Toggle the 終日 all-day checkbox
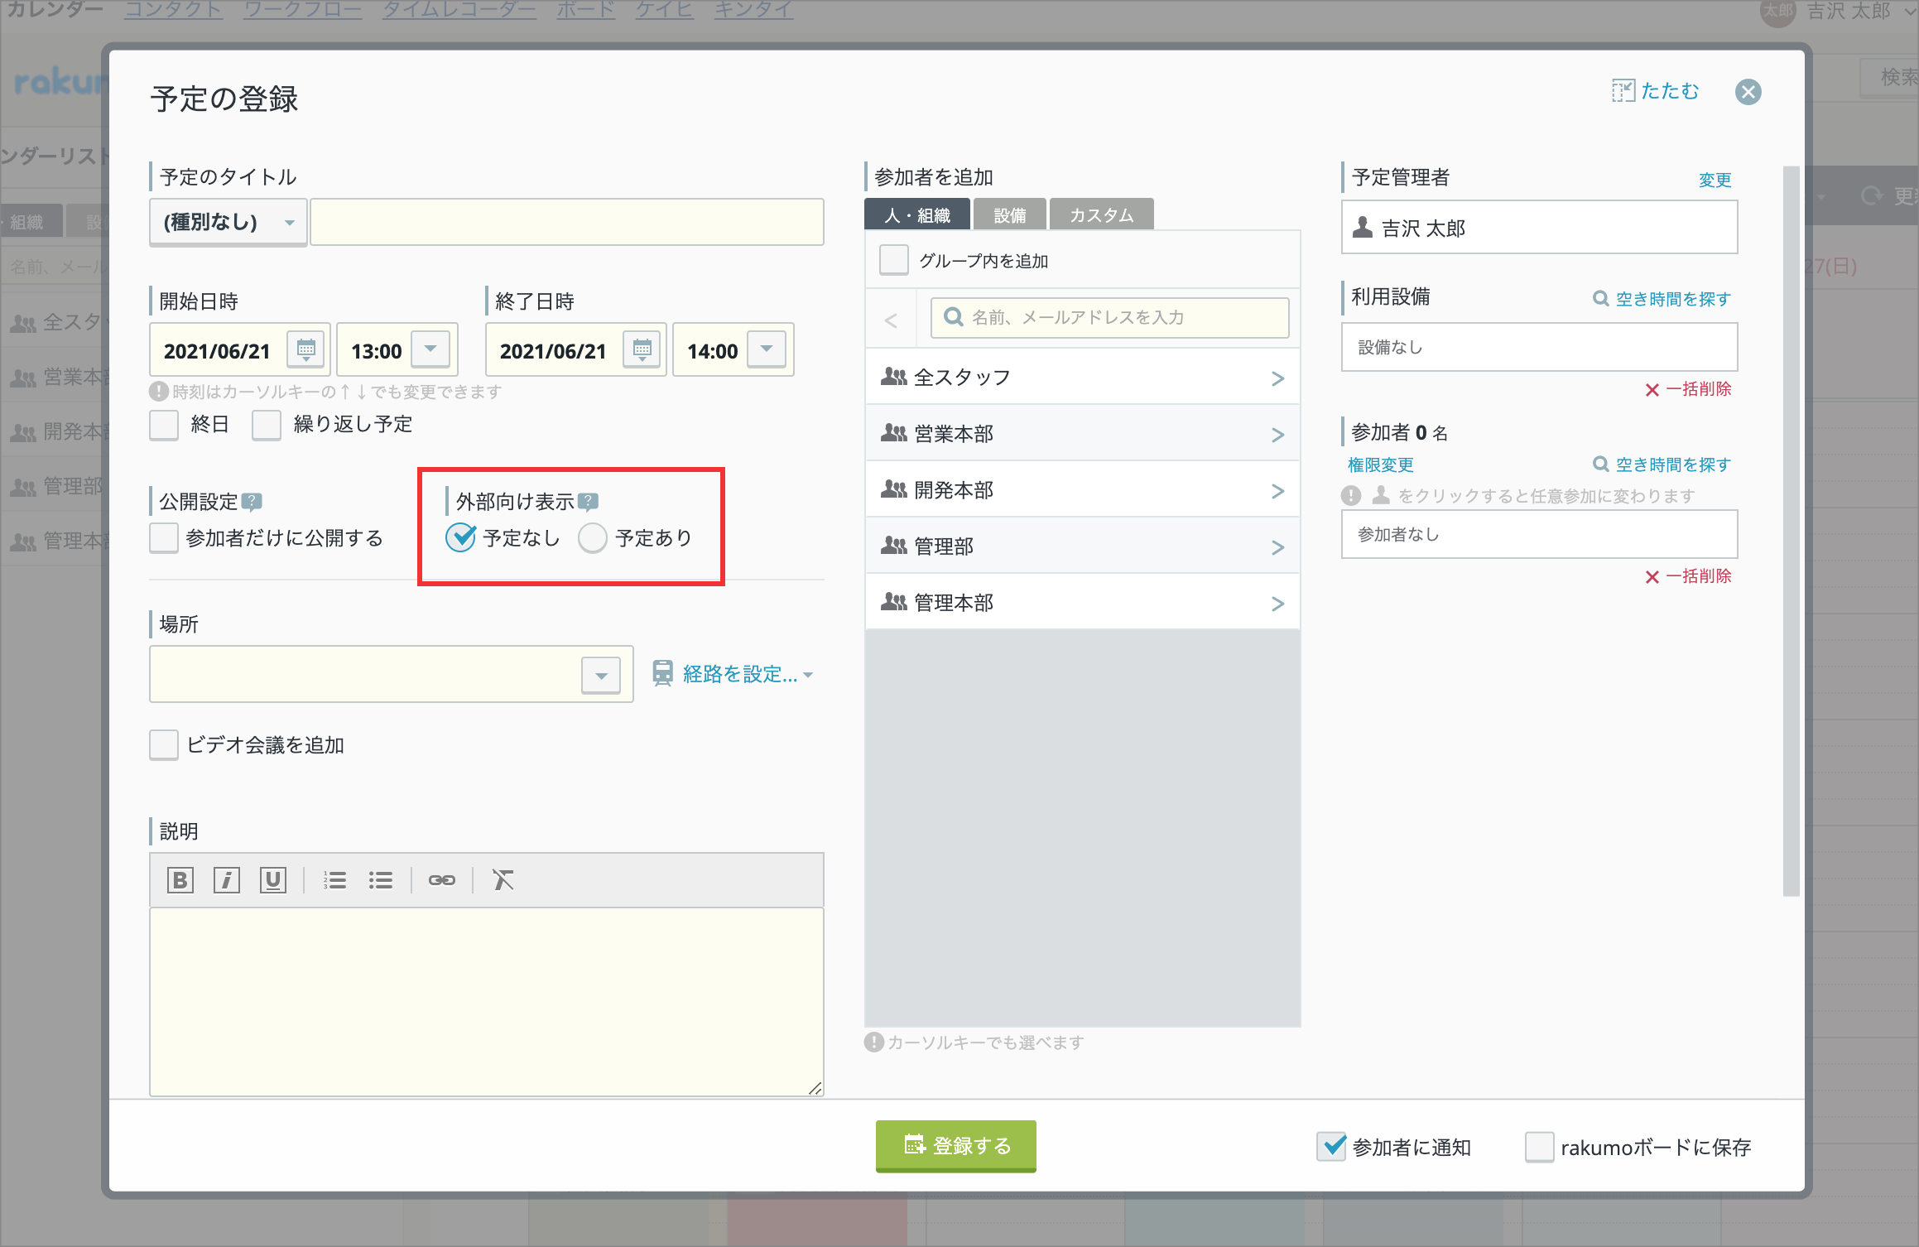The image size is (1919, 1247). click(x=164, y=425)
